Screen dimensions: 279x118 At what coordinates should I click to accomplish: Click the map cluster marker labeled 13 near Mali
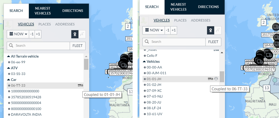click(x=267, y=88)
